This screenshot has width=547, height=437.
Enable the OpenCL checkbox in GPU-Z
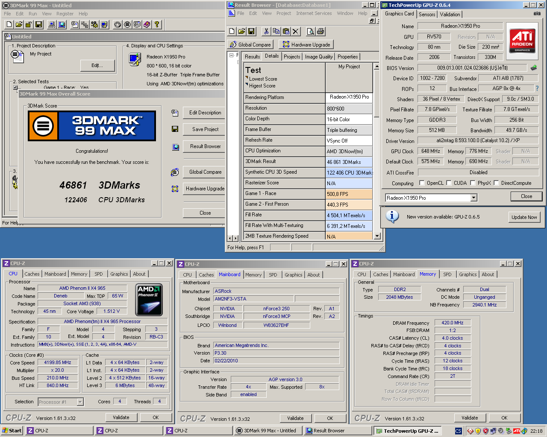pos(422,183)
